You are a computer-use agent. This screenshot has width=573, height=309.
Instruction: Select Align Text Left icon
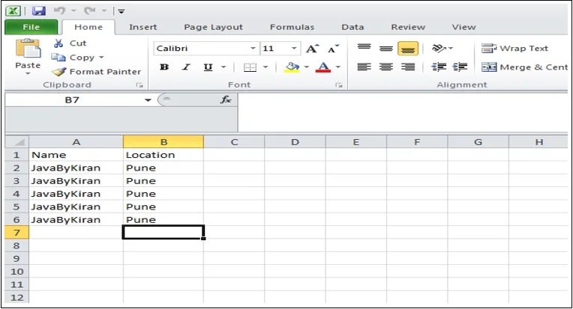pyautogui.click(x=364, y=67)
